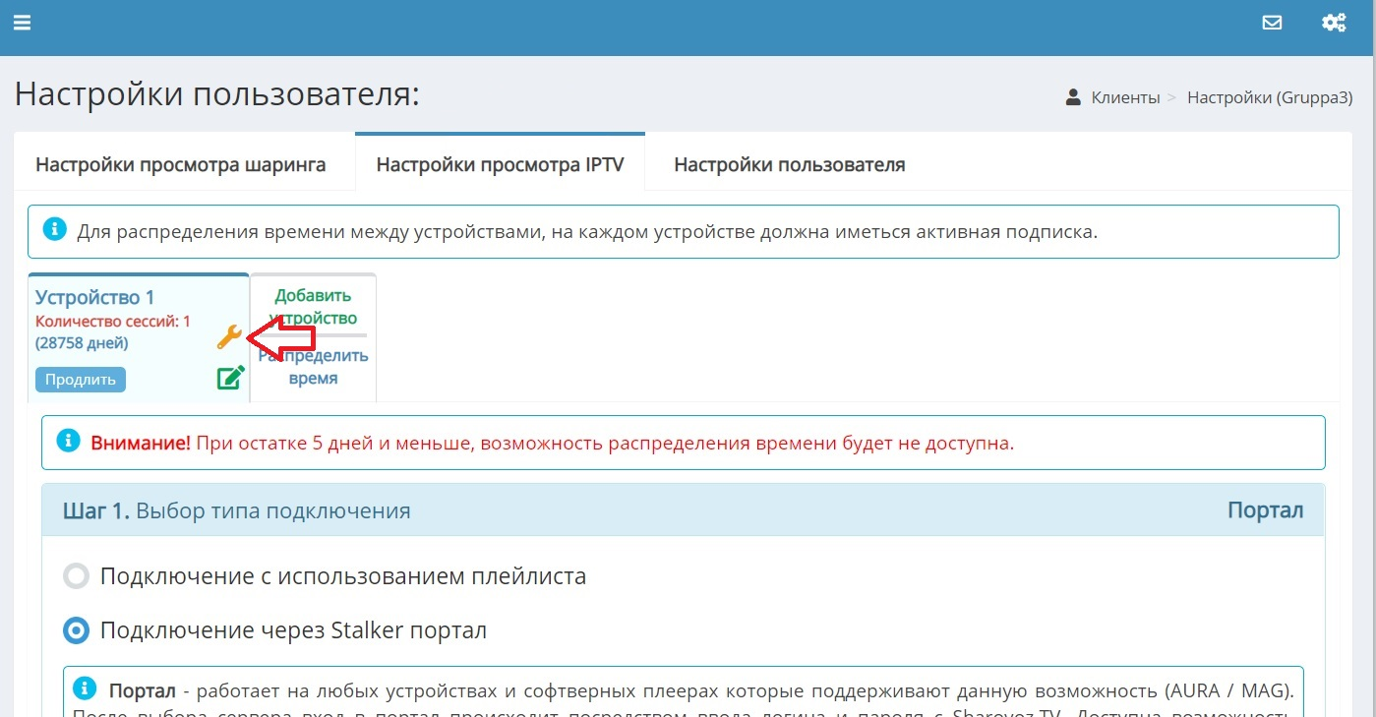
Task: Click the user icon before Клиенты
Action: [1074, 97]
